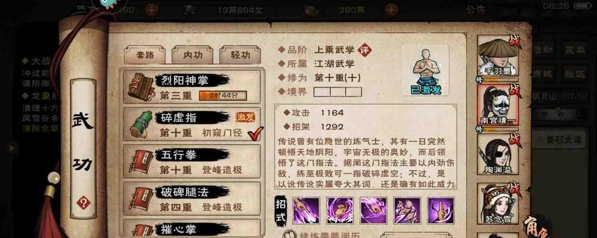Click the first pointing-finger skill icon
The height and width of the screenshot is (238, 597).
[x=305, y=210]
